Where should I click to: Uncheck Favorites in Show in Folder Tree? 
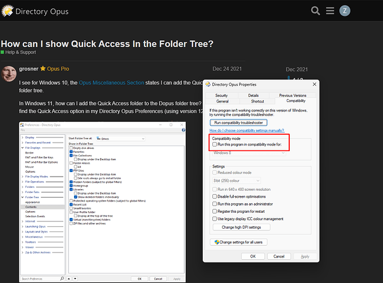(x=71, y=152)
